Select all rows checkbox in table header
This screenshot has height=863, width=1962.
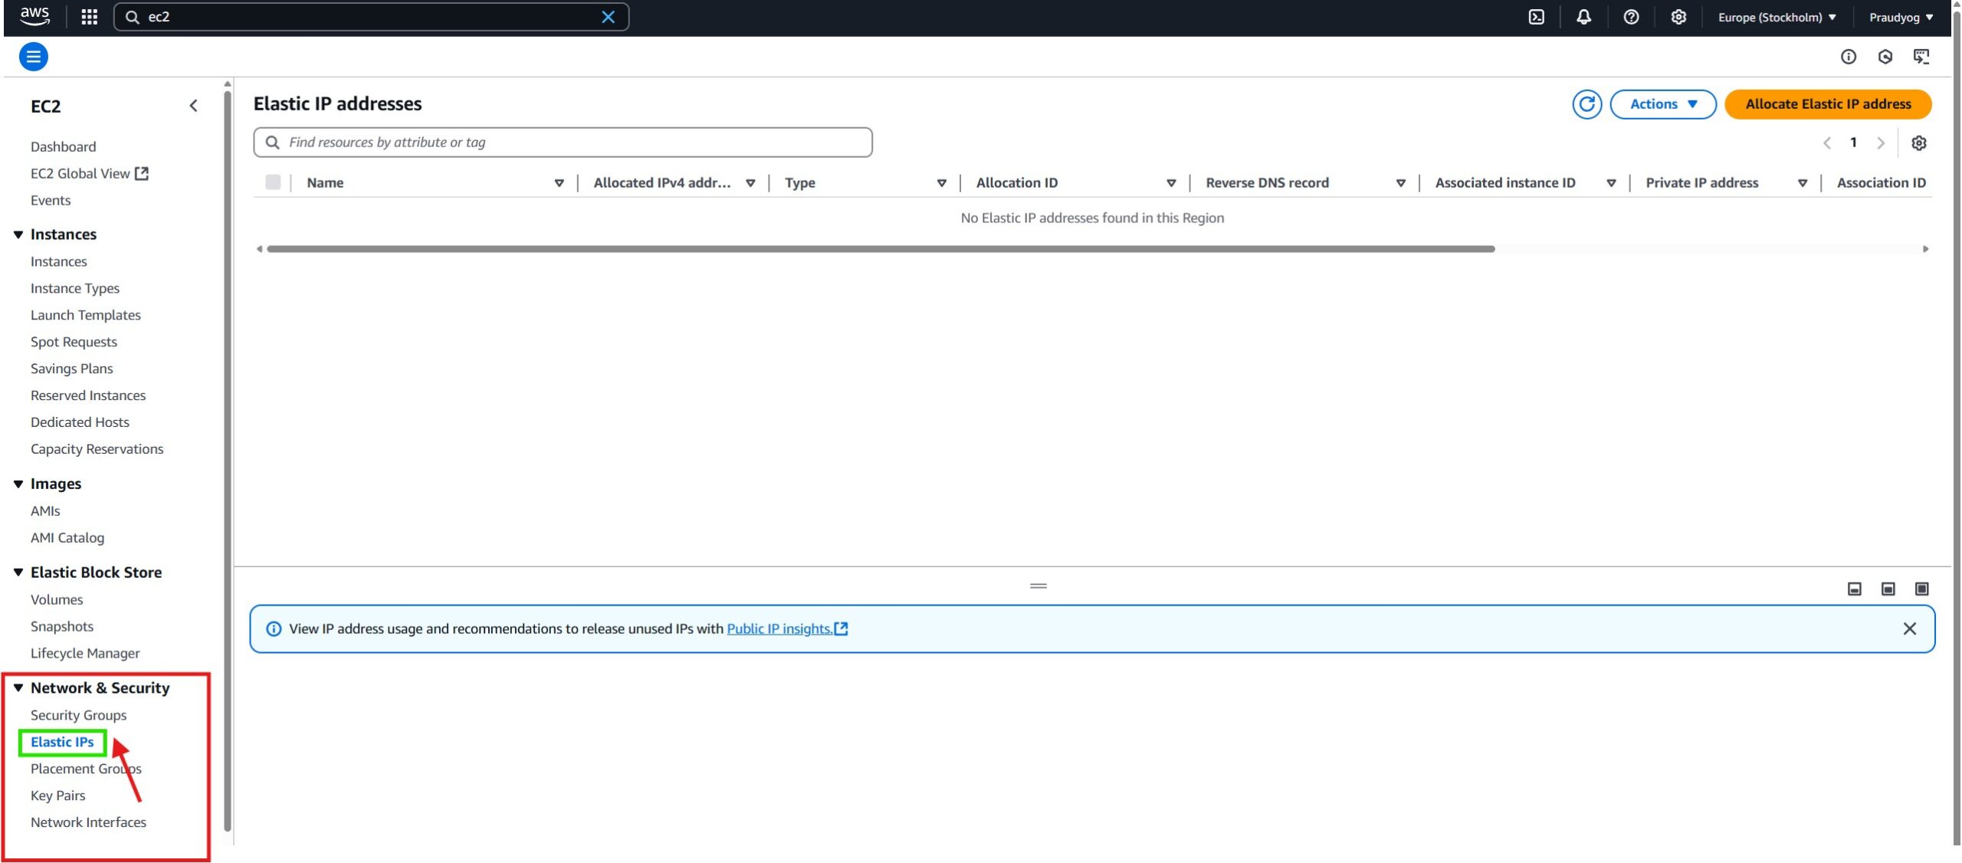(x=273, y=182)
